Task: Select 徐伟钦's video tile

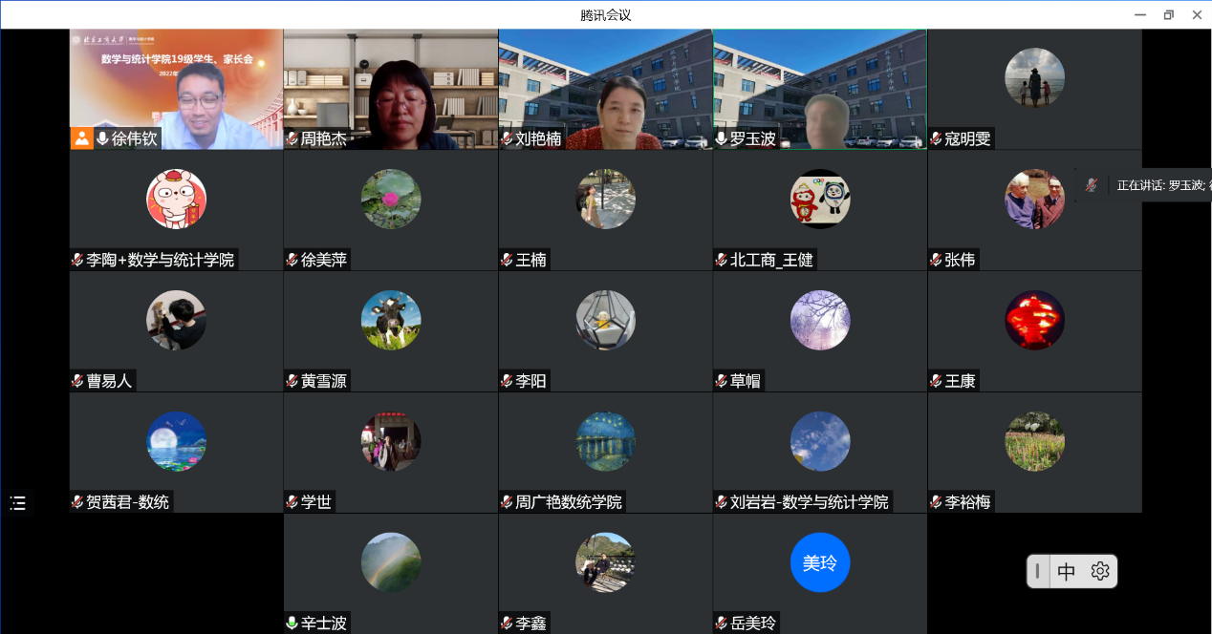Action: [176, 86]
